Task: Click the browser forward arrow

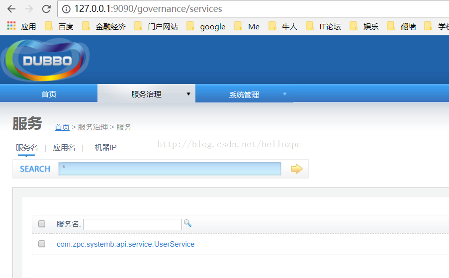Action: coord(29,9)
